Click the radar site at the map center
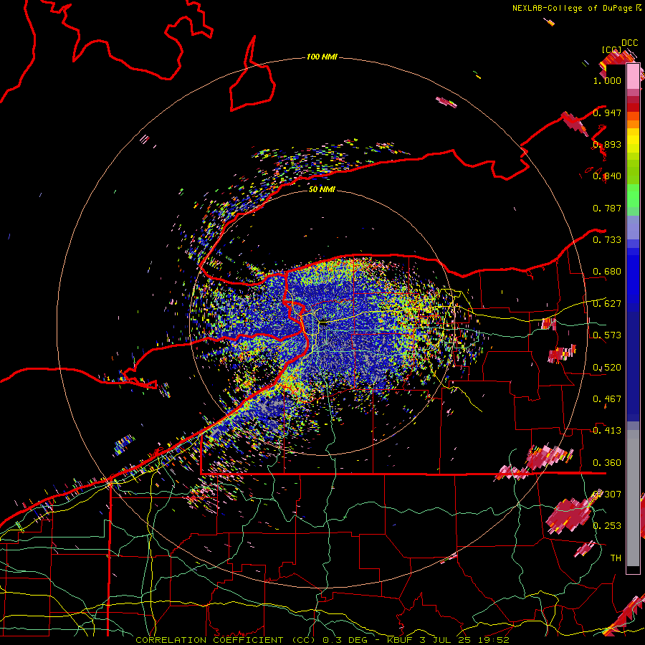The width and height of the screenshot is (645, 645). [324, 323]
